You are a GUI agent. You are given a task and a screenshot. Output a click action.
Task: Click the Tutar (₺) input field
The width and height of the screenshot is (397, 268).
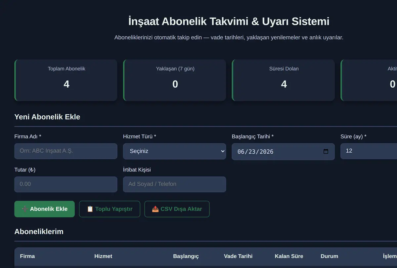click(66, 184)
